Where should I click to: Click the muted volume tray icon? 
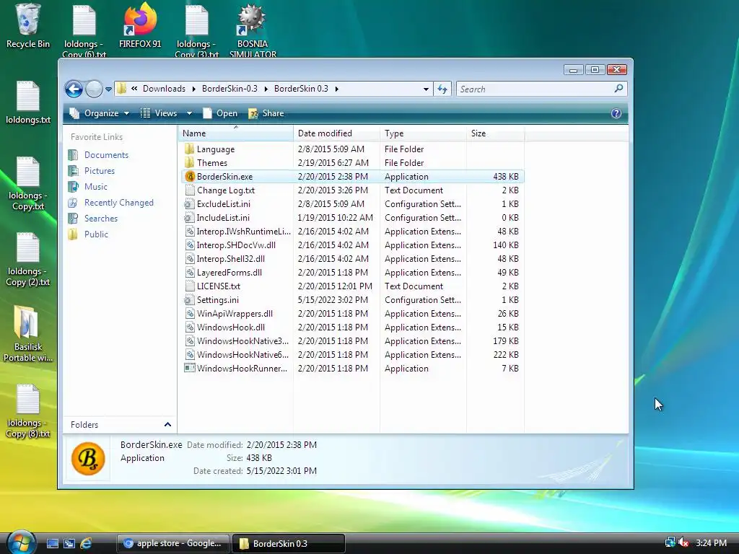tap(684, 542)
